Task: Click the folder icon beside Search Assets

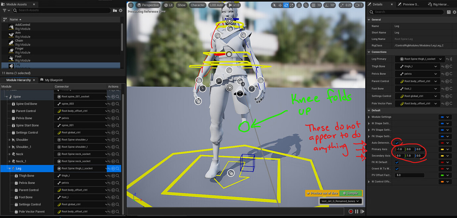Action: click(x=115, y=10)
